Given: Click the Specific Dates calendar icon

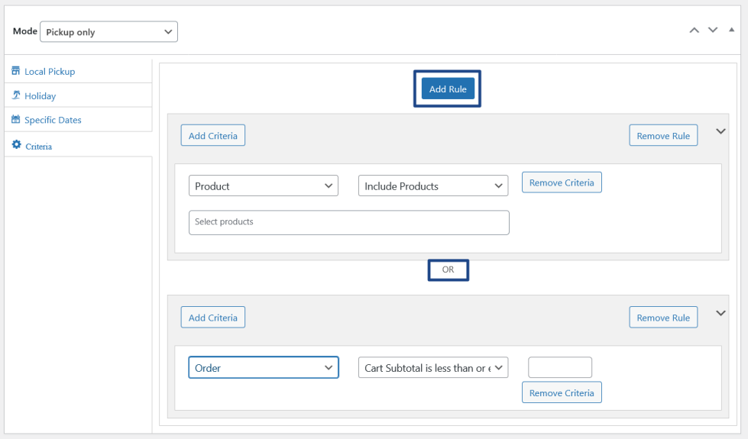Looking at the screenshot, I should [16, 120].
